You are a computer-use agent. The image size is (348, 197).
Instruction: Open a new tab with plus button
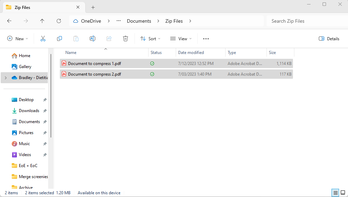tap(93, 7)
